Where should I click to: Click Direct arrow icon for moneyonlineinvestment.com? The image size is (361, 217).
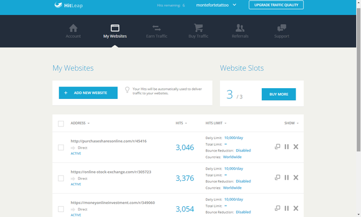click(73, 210)
